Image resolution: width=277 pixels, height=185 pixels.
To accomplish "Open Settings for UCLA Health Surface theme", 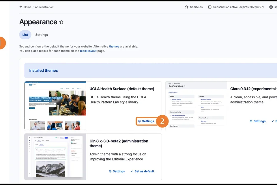I will tap(146, 121).
